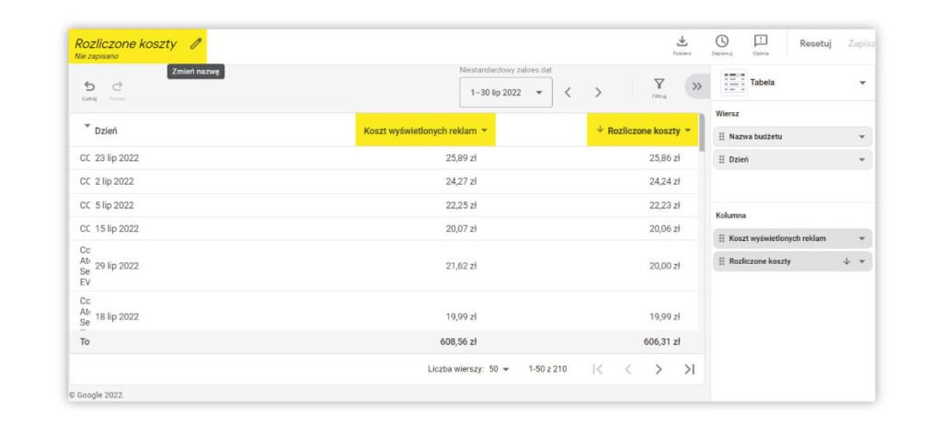Go to the previous date range arrow
Image resolution: width=942 pixels, height=424 pixels.
pos(568,92)
